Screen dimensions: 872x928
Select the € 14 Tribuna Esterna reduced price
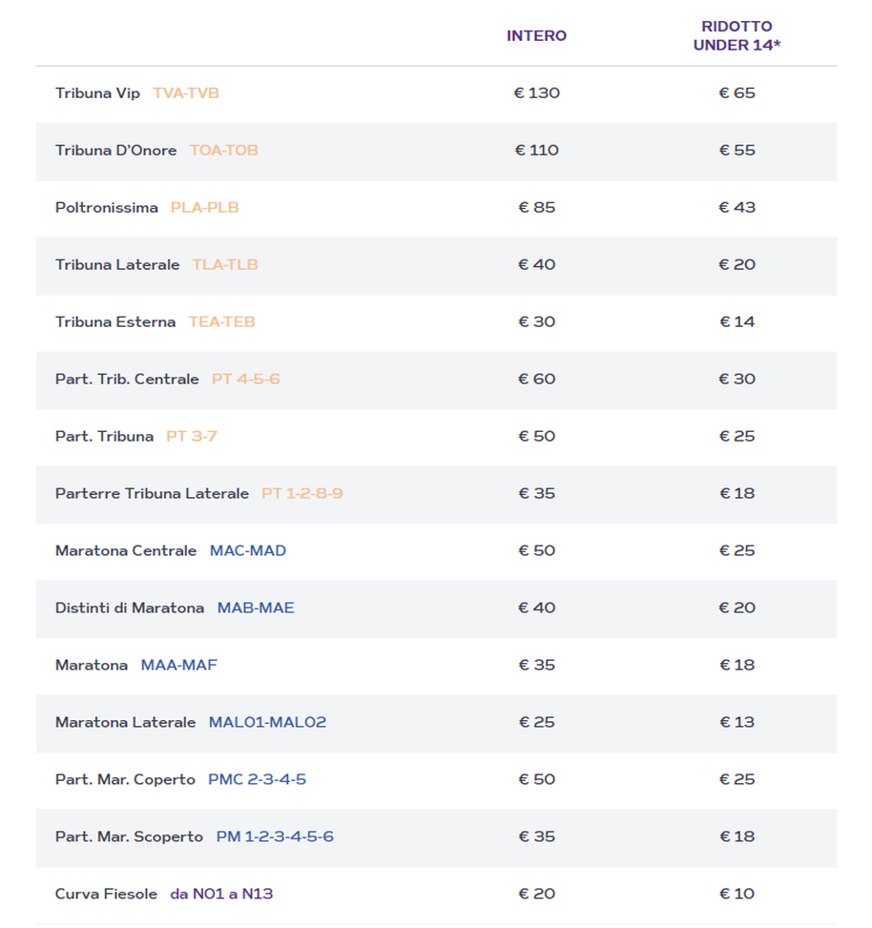tap(737, 322)
